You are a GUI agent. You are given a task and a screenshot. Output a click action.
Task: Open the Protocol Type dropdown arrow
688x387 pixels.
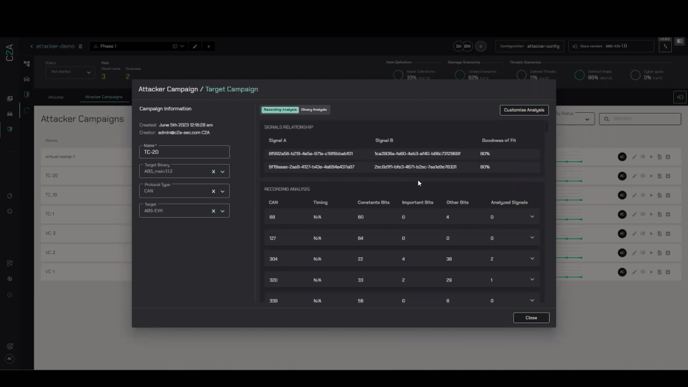click(222, 191)
